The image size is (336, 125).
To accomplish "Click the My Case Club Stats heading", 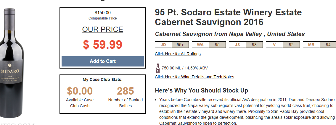I will 103,79.
